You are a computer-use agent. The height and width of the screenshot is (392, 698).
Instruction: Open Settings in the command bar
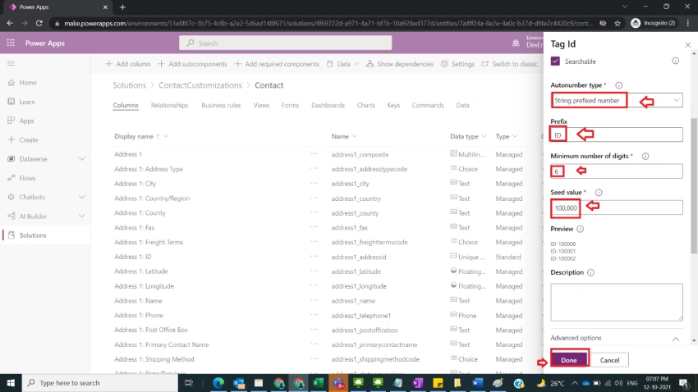coord(457,64)
